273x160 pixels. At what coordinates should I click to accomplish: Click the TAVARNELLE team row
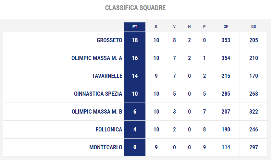[135, 76]
